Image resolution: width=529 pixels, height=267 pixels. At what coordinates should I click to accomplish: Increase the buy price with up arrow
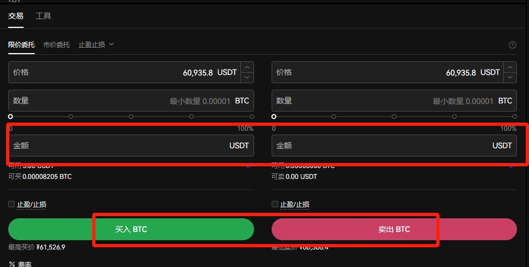pos(247,67)
